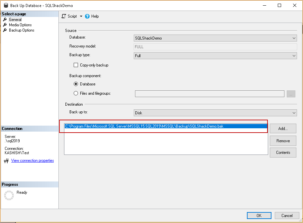Click the database icon in title bar
The height and width of the screenshot is (223, 303).
pyautogui.click(x=6, y=5)
